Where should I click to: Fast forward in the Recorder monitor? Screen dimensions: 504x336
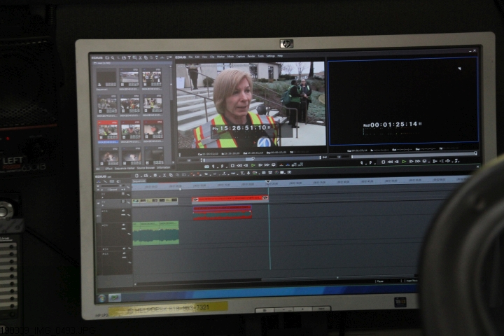pos(417,162)
